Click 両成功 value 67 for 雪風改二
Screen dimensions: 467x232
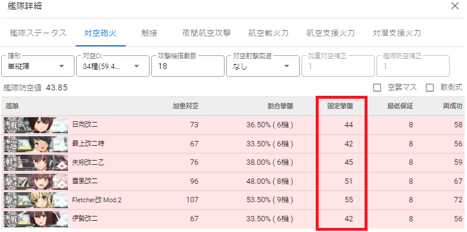458,181
